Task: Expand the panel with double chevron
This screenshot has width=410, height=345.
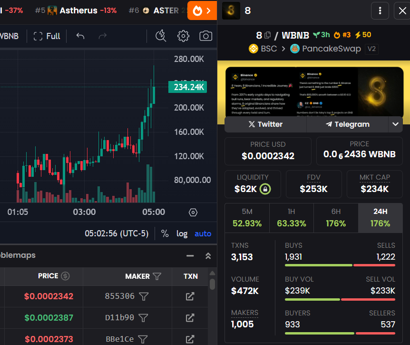Action: click(208, 256)
